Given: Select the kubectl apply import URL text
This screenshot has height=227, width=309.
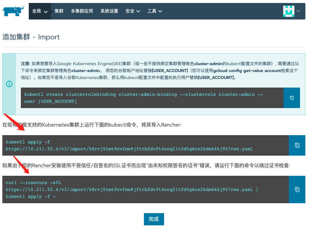Looking at the screenshot, I should click(129, 149).
